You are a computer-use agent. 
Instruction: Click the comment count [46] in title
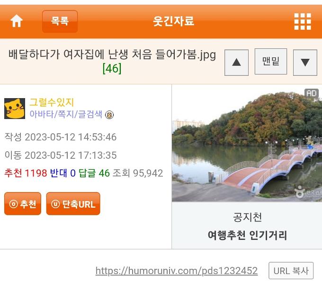click(x=112, y=68)
